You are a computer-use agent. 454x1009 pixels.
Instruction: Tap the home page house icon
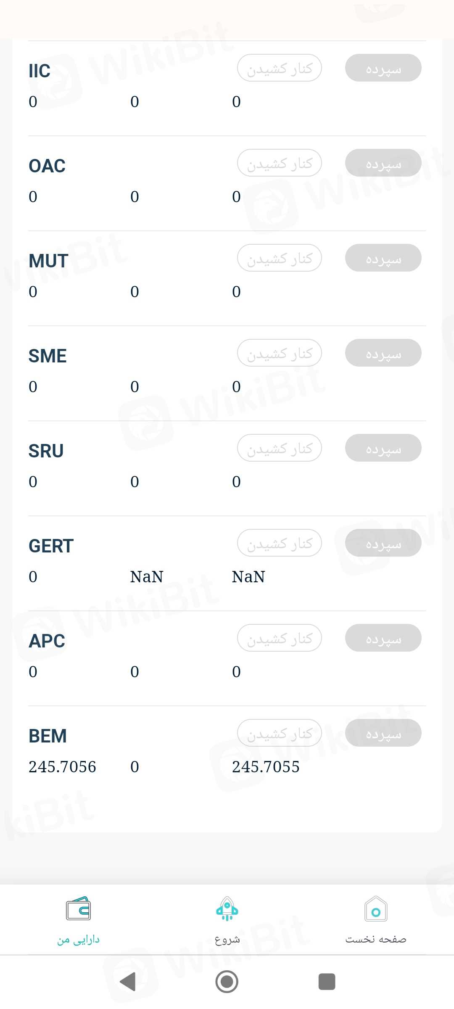376,909
